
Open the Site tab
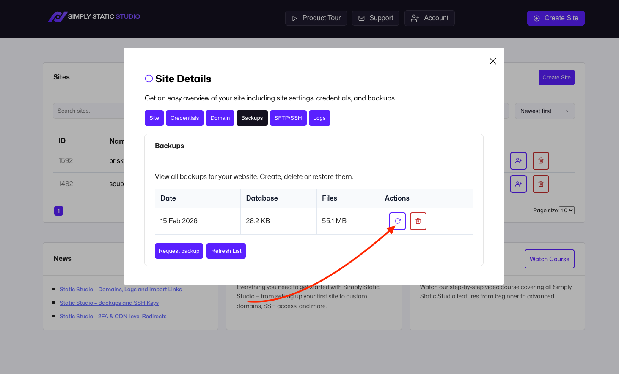154,118
